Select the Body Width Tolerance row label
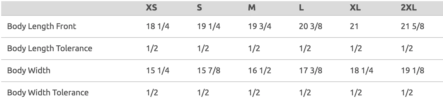The image size is (443, 107). tap(48, 92)
